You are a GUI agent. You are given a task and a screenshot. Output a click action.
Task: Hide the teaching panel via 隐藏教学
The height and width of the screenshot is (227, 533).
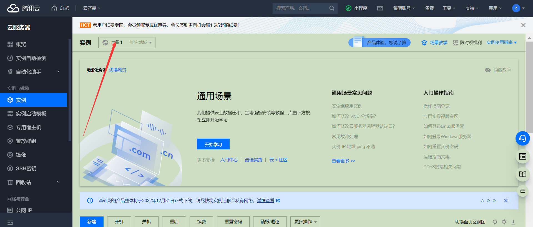(x=498, y=70)
